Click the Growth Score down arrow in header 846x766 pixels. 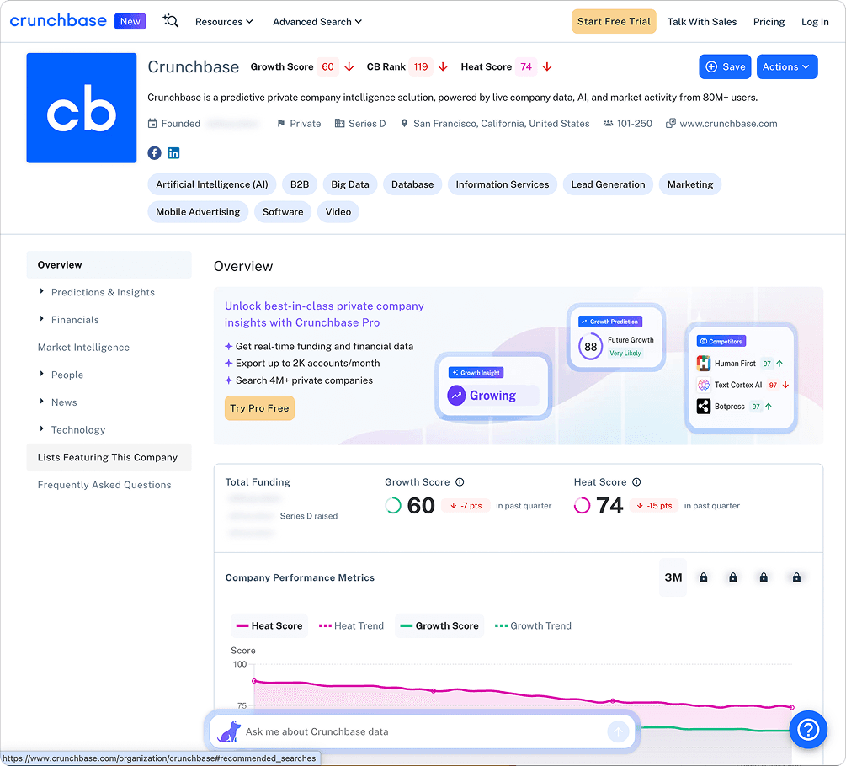point(349,66)
